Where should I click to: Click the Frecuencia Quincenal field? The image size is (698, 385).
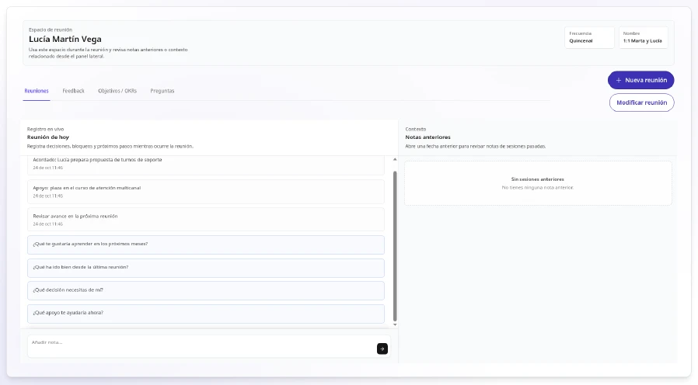tap(589, 37)
